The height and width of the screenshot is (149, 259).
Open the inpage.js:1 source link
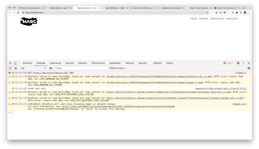pyautogui.click(x=239, y=104)
